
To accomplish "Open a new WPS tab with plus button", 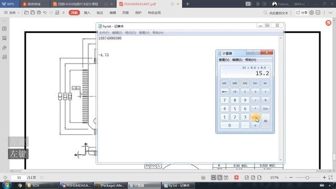I will 187,4.
